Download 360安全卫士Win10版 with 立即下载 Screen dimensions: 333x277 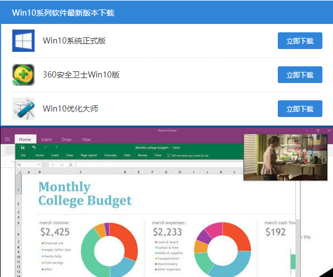pos(300,75)
